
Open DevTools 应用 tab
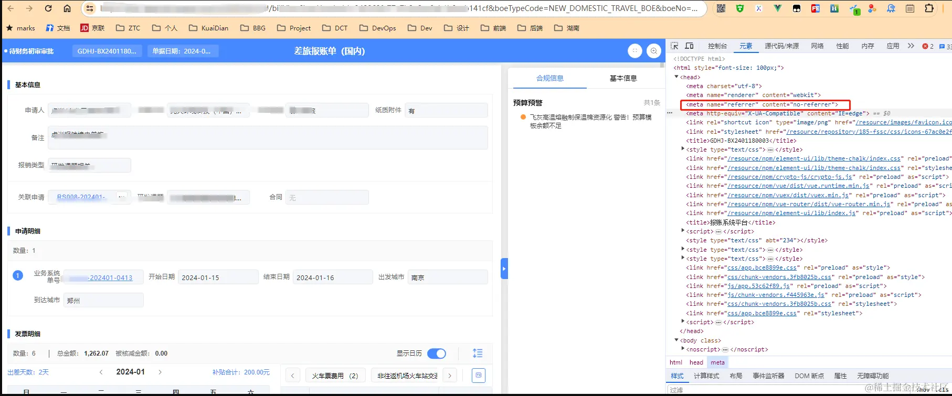click(893, 46)
